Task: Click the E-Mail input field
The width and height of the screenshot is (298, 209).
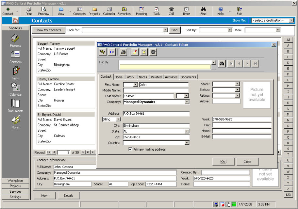Action: (x=242, y=137)
